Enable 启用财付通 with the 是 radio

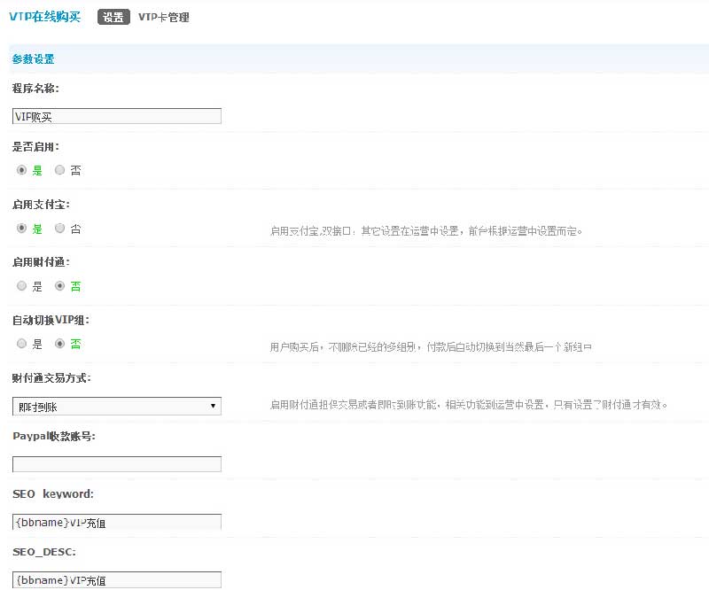[x=21, y=286]
